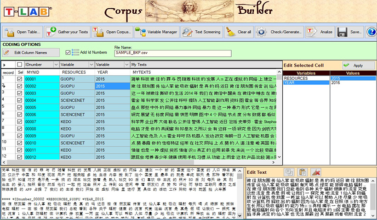Screen dimensions: 377x220
Task: Click the row-selector arrow in grid header
Action: (x=5, y=65)
